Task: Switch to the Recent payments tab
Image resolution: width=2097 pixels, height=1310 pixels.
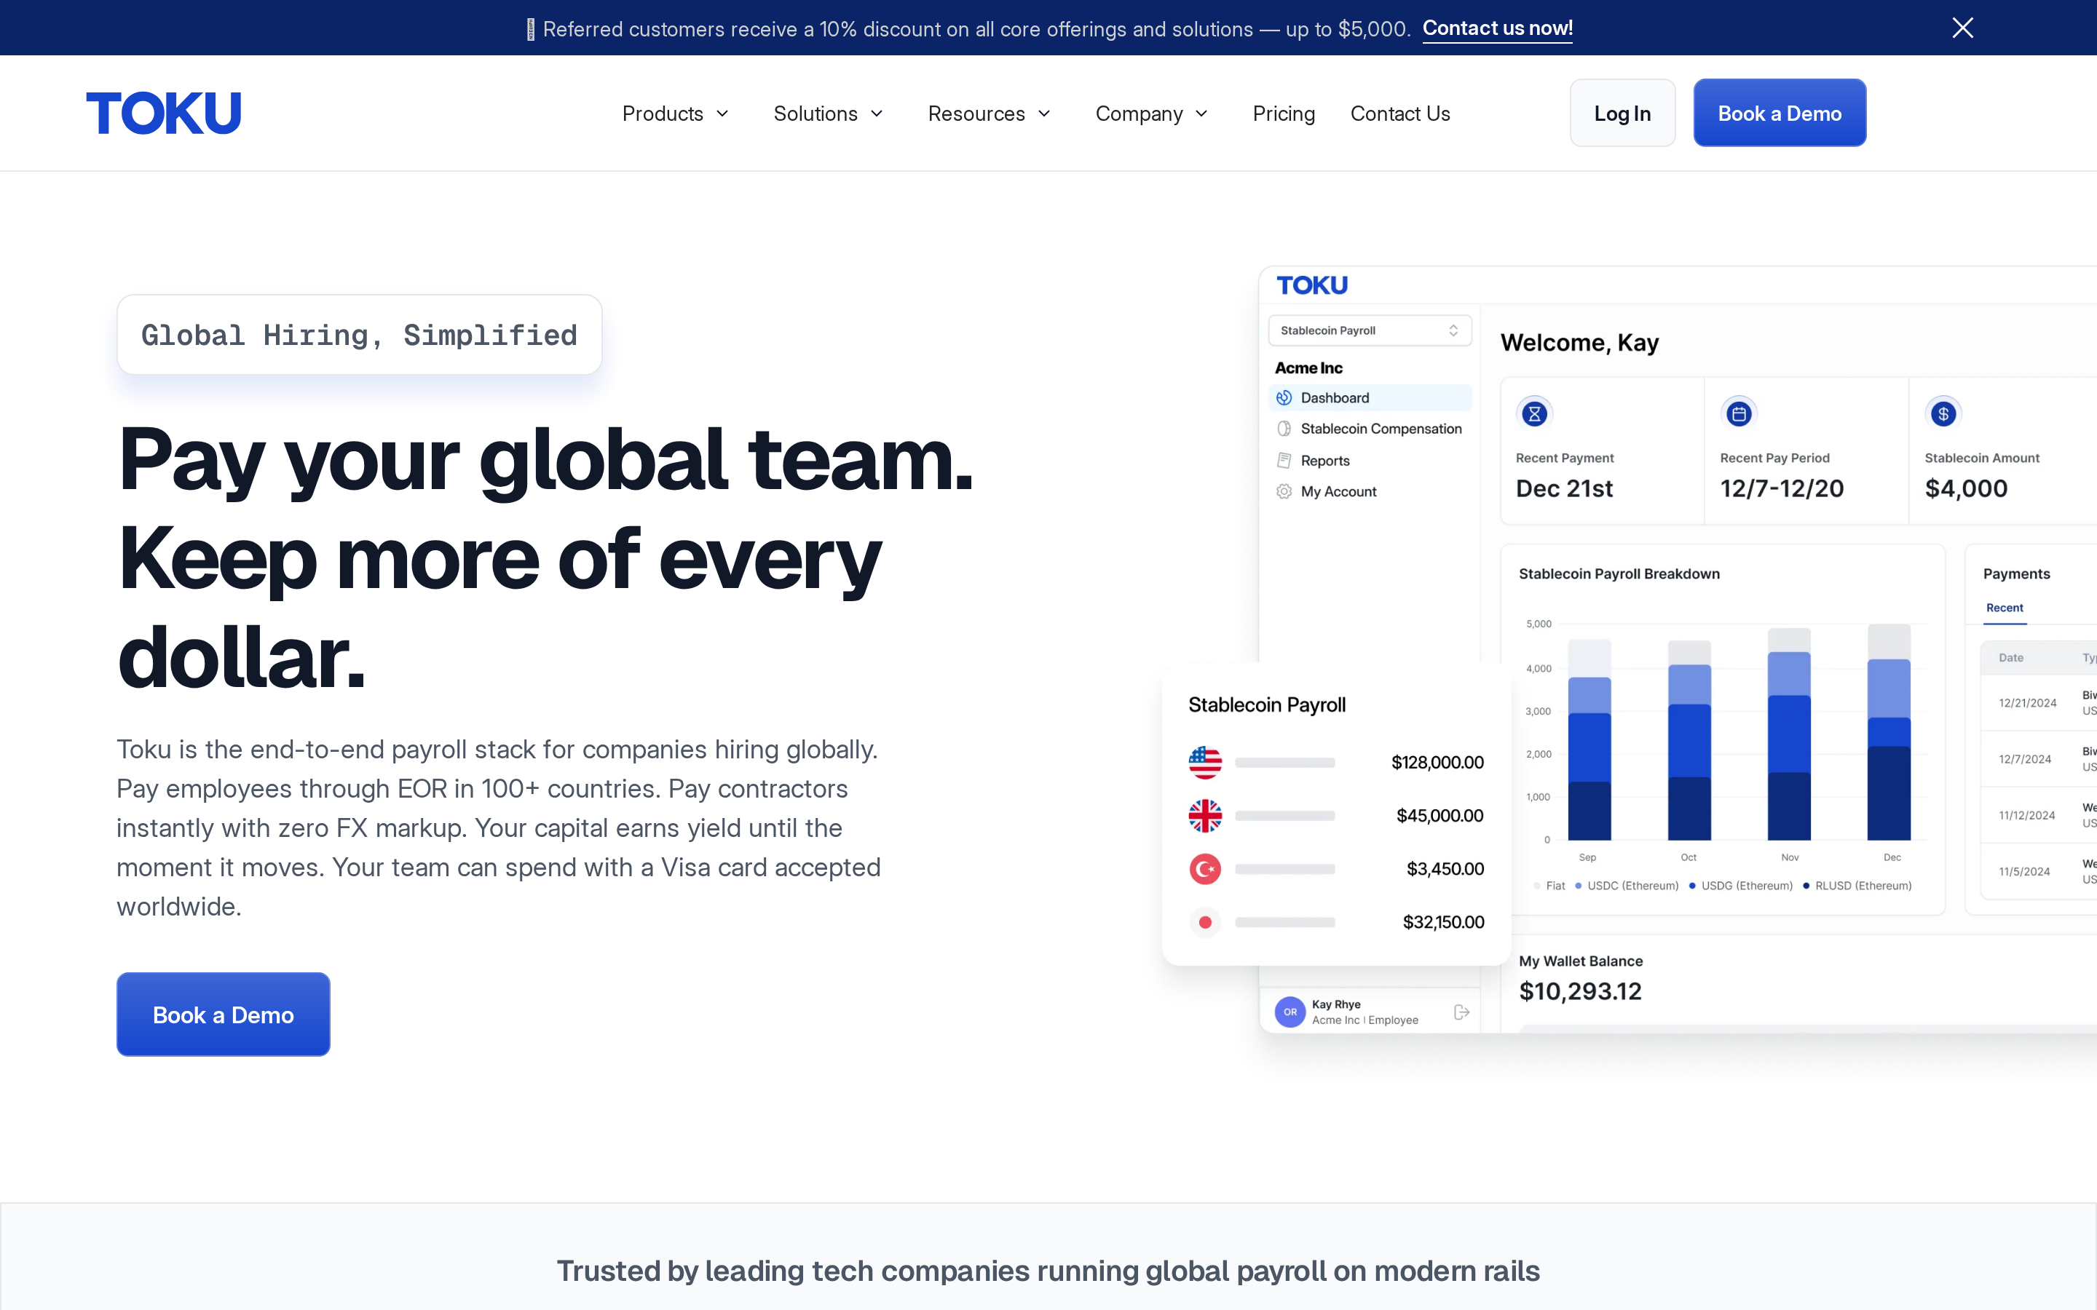Action: pos(2005,608)
